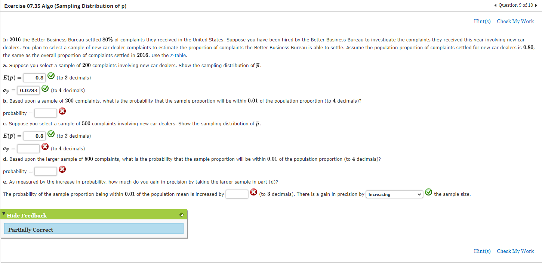Click the green checkmark next to 0.0283
This screenshot has width=542, height=263.
(45, 88)
